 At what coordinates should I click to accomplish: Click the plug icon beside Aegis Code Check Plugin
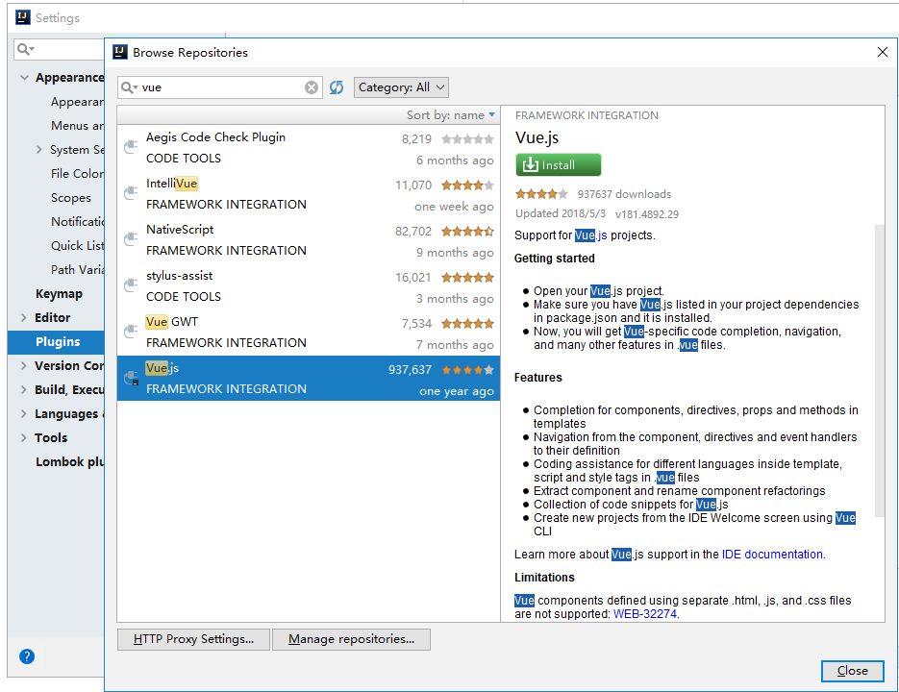(x=132, y=147)
